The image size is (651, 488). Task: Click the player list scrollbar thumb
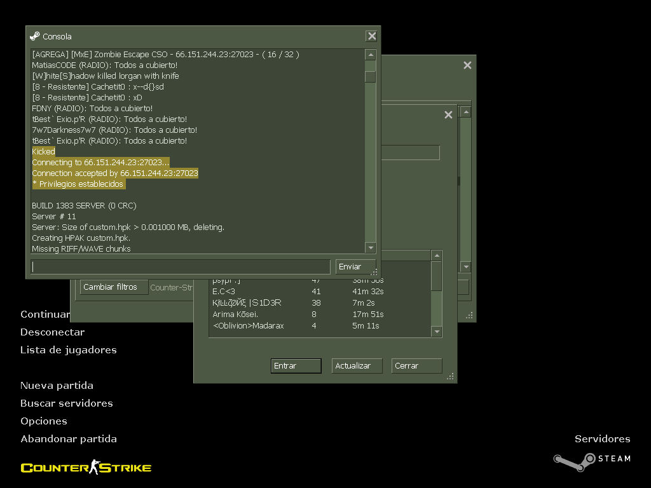437,276
